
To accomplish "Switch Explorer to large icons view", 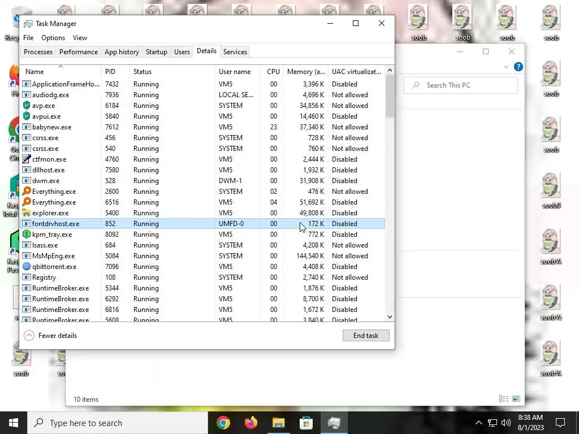I will [x=516, y=398].
